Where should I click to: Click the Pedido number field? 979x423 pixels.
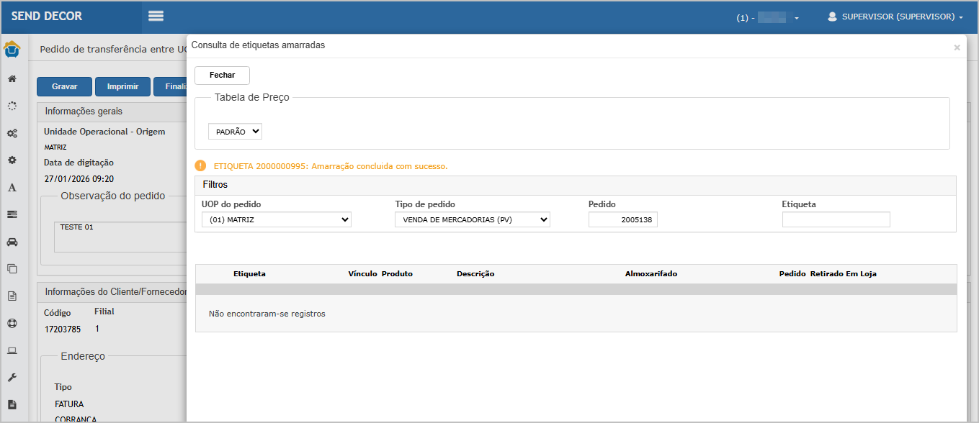tap(622, 220)
